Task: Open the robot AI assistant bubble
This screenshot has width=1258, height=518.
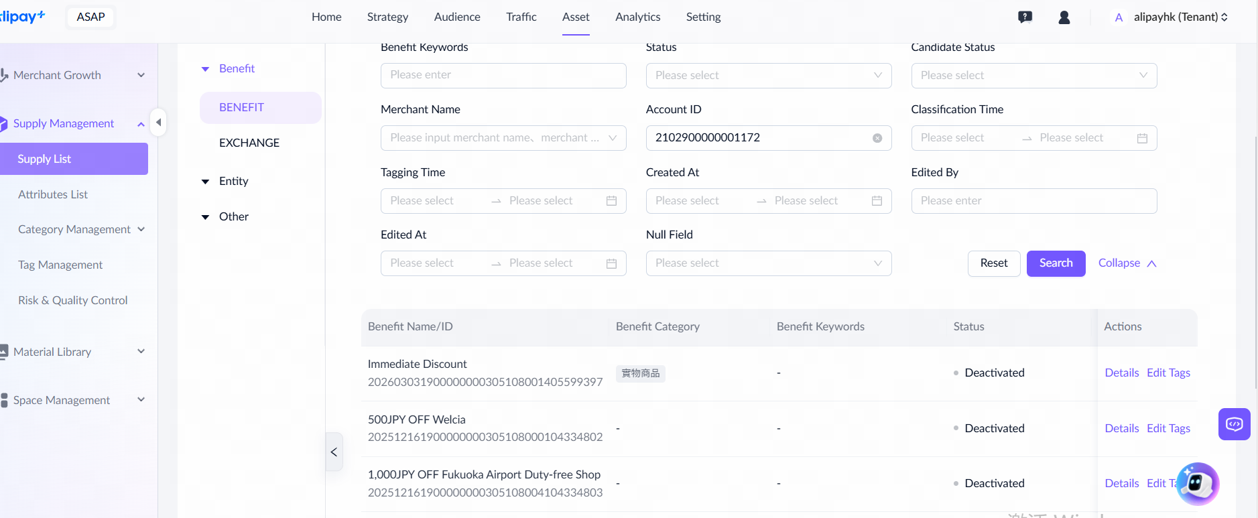Action: (x=1197, y=483)
